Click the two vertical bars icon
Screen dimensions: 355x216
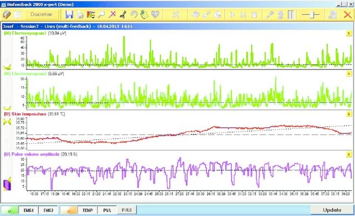point(291,15)
